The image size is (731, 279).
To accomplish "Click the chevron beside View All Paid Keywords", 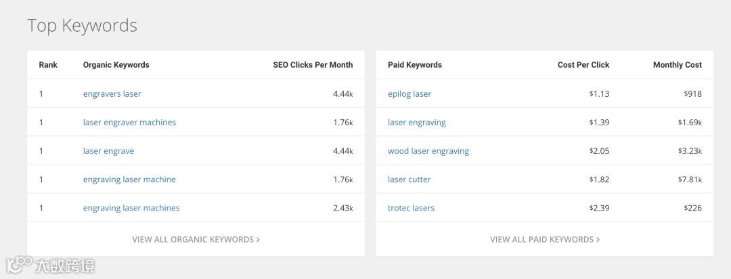I will 598,239.
